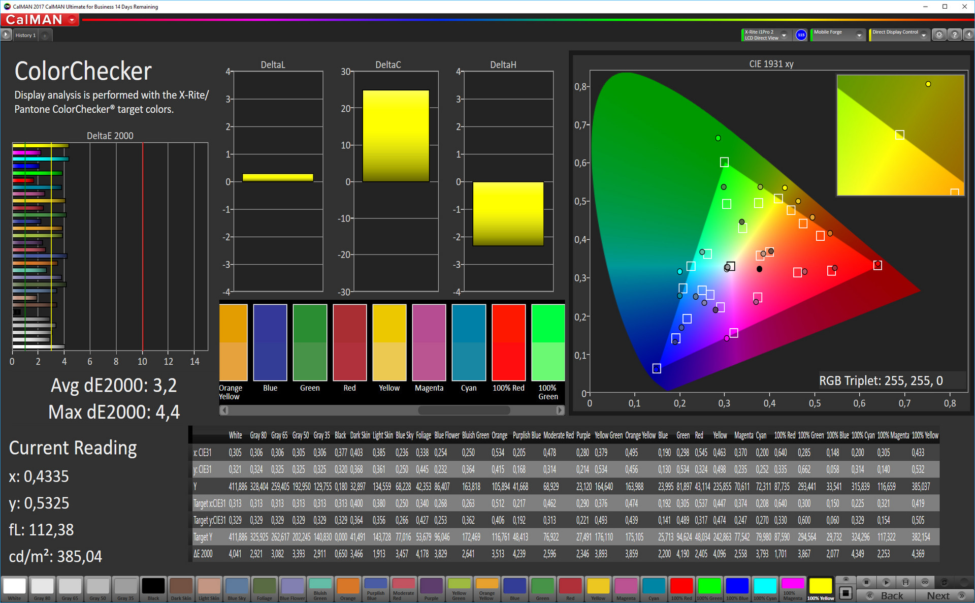The image size is (975, 603).
Task: Click the help question mark icon
Action: click(954, 35)
